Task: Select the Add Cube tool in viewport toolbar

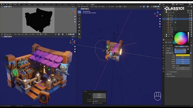Action: pos(79,37)
